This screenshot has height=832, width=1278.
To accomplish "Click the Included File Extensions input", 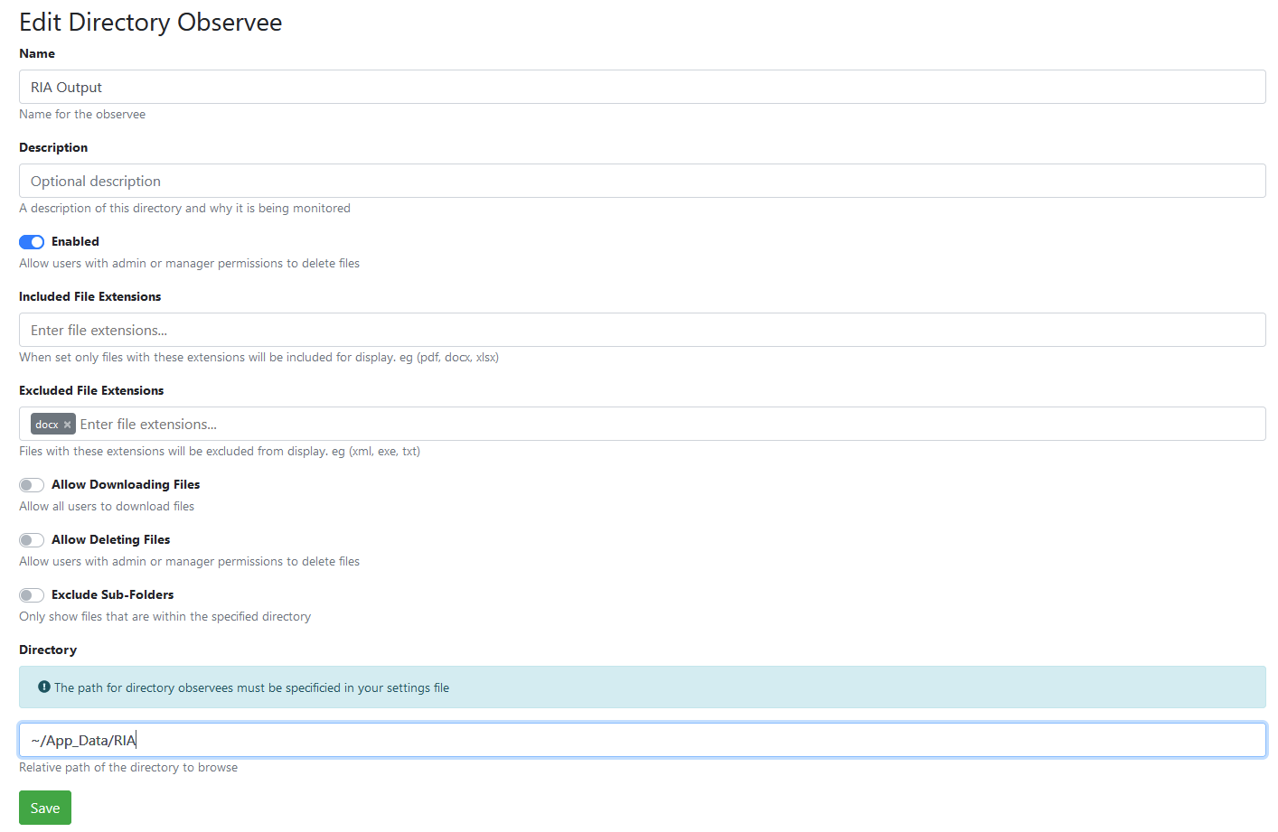I will coord(642,331).
